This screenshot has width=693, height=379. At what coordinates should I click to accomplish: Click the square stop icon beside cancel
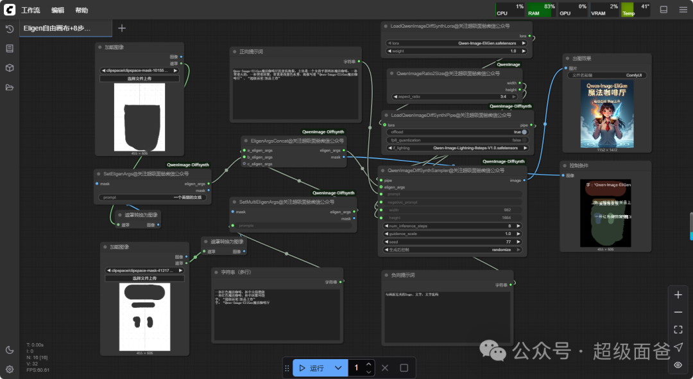tap(404, 368)
